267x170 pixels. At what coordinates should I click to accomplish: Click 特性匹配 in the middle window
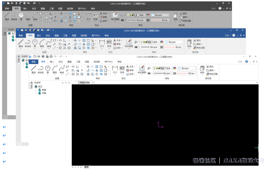[199, 48]
